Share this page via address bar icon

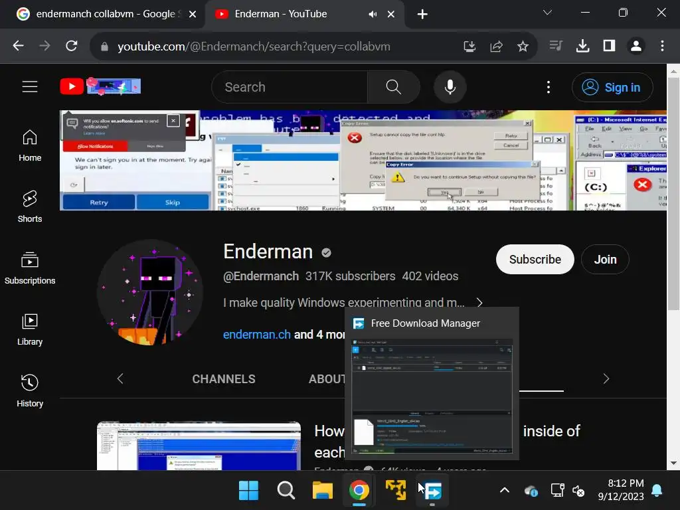tap(497, 46)
